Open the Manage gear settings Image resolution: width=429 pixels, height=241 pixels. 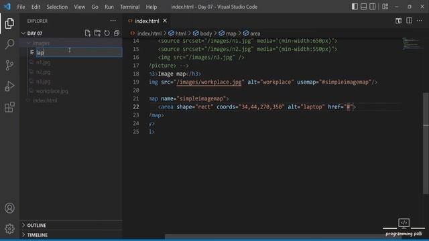[x=9, y=228]
